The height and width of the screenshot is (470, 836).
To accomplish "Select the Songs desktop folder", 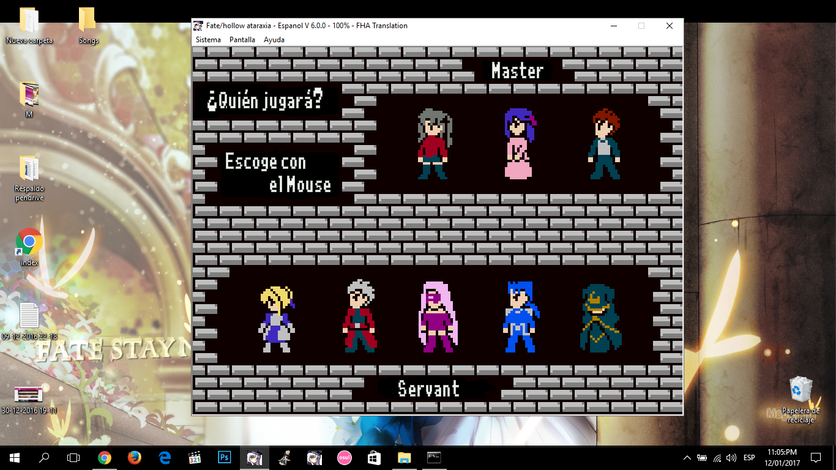I will pos(88,26).
